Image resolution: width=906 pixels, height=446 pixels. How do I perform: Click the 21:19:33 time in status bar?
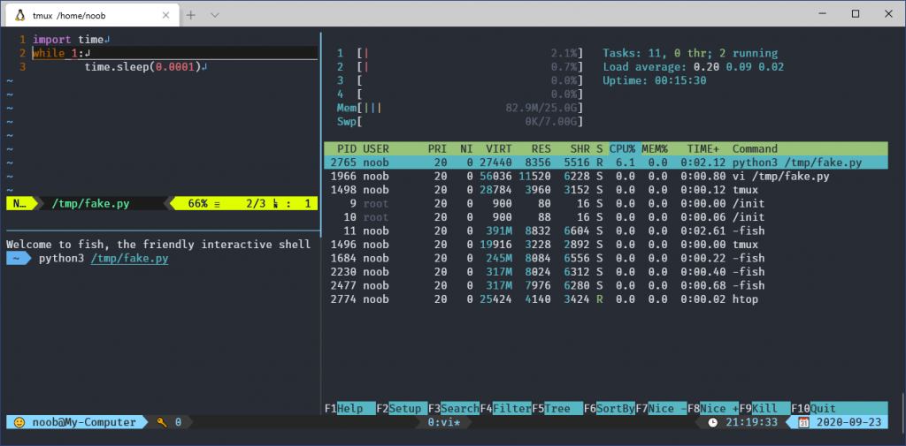[x=752, y=422]
